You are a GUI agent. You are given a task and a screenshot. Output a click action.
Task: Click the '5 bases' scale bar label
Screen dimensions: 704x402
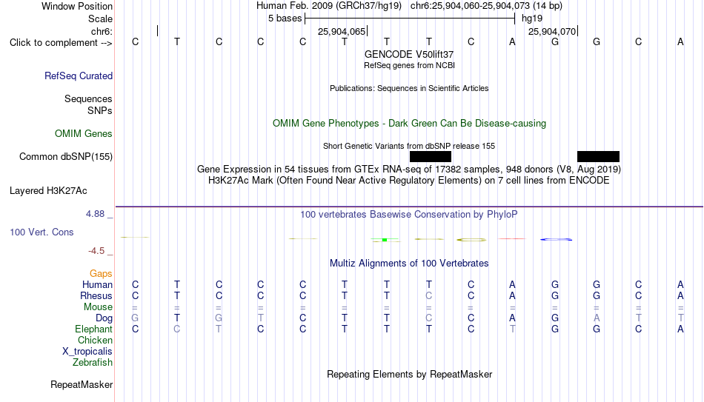pyautogui.click(x=285, y=19)
